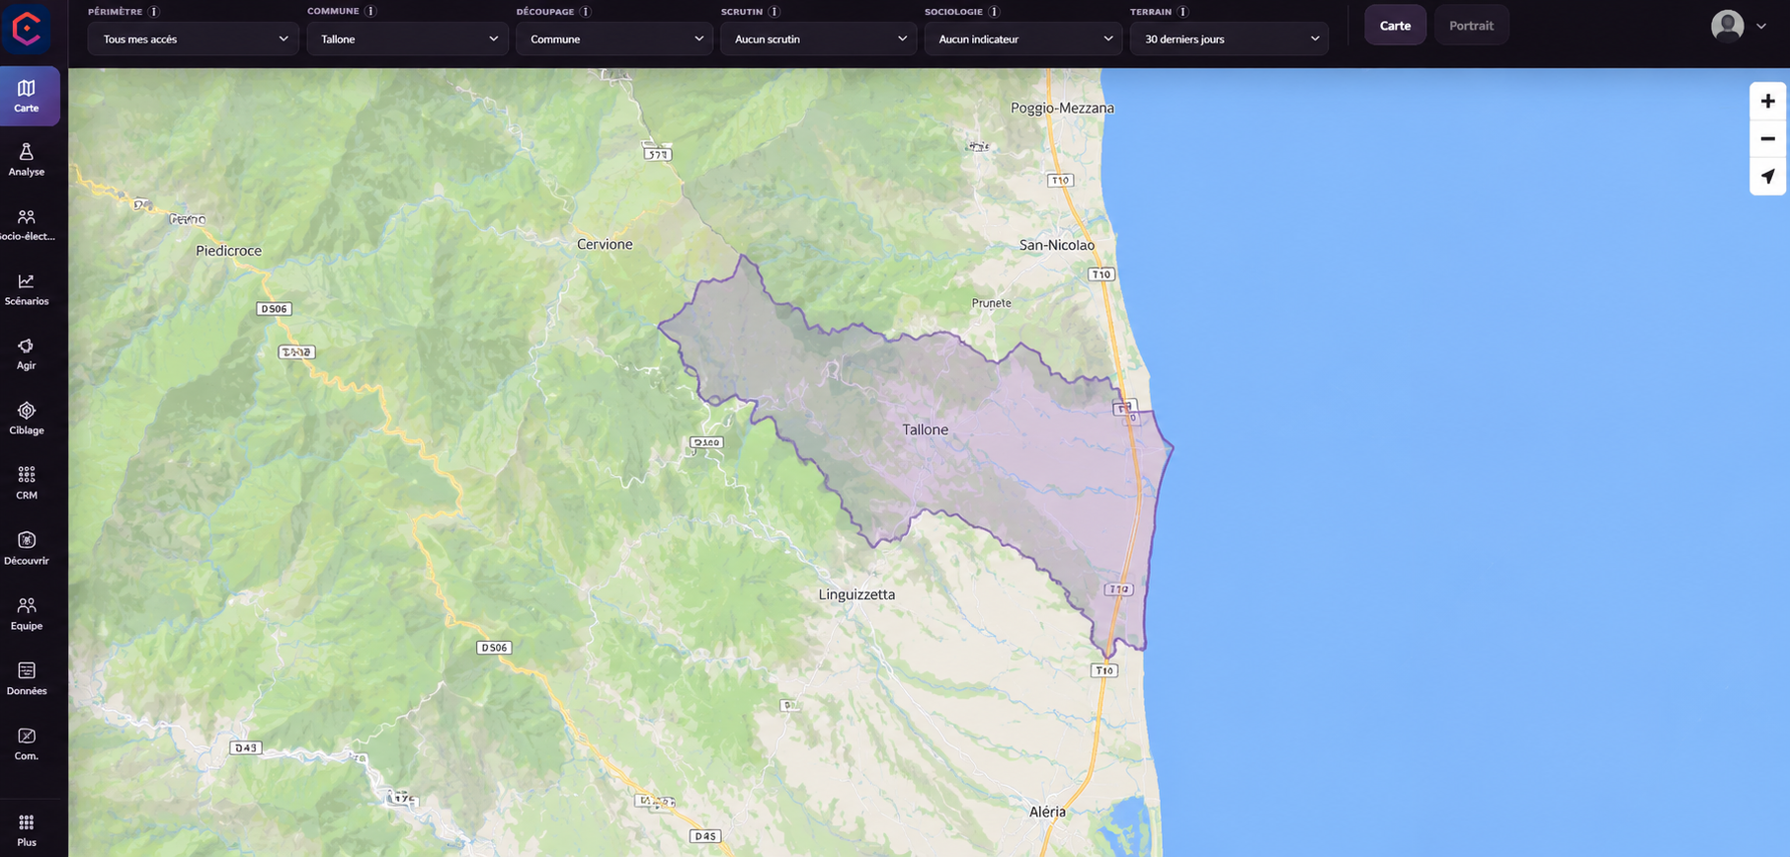Click the app logo at top left

(x=27, y=28)
